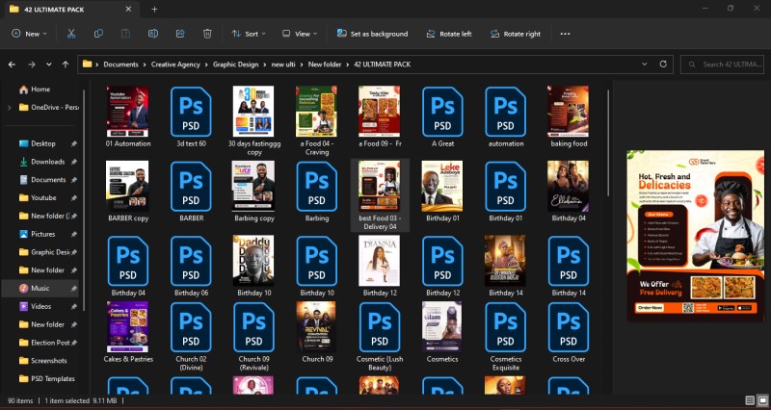Viewport: 771px width, 410px height.
Task: Go back with the left arrow
Action: pos(12,64)
